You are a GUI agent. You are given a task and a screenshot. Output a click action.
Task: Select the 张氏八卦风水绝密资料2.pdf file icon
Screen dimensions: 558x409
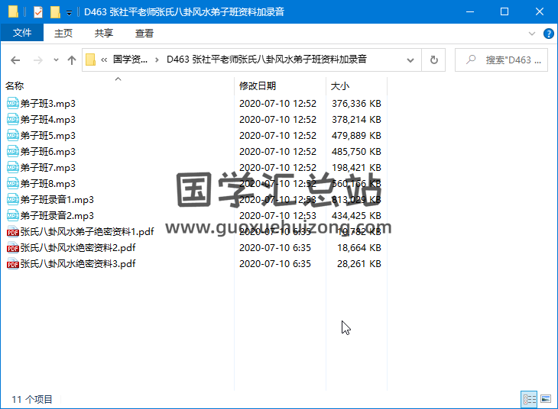[13, 248]
